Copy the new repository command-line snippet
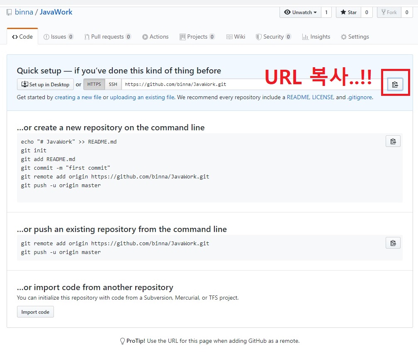This screenshot has height=354, width=418. click(393, 142)
